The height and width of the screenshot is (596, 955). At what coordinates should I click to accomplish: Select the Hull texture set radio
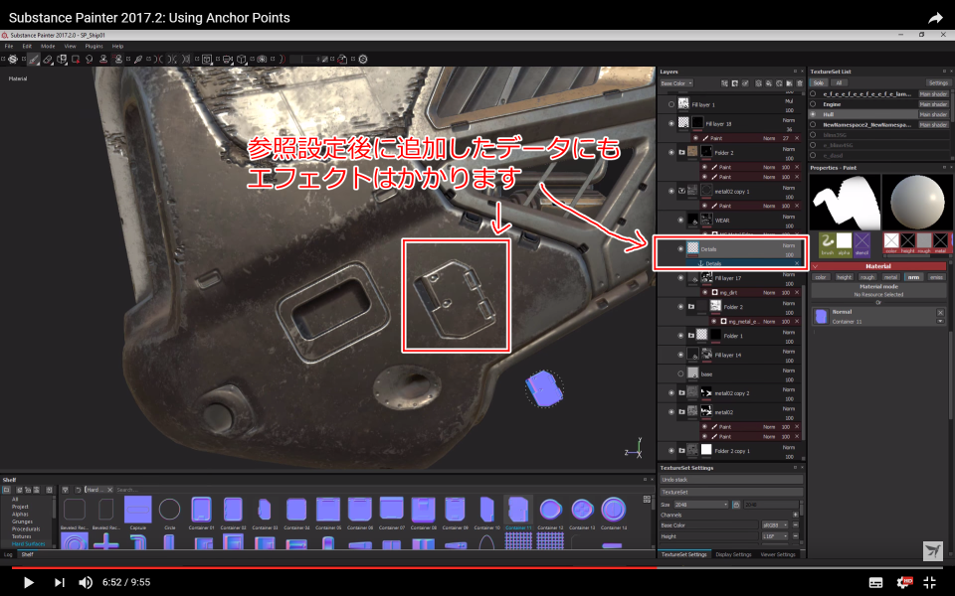tap(813, 114)
